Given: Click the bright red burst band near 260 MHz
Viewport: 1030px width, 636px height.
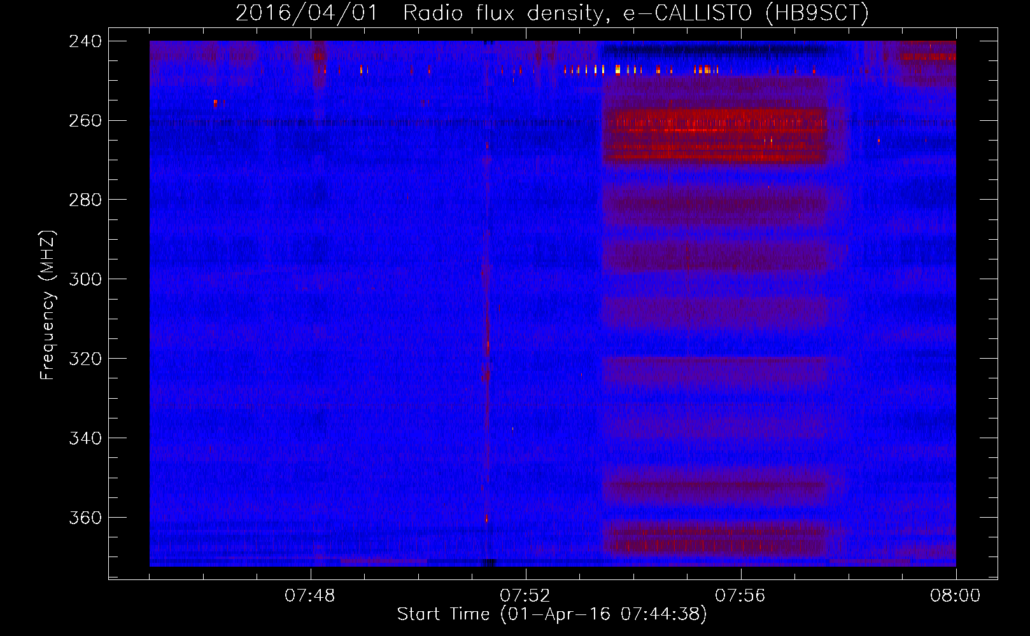Looking at the screenshot, I should (x=714, y=135).
